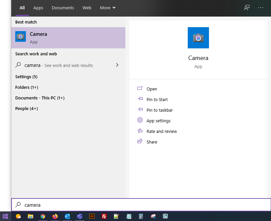Open File Explorer from the taskbar
The height and width of the screenshot is (221, 271).
point(31,216)
